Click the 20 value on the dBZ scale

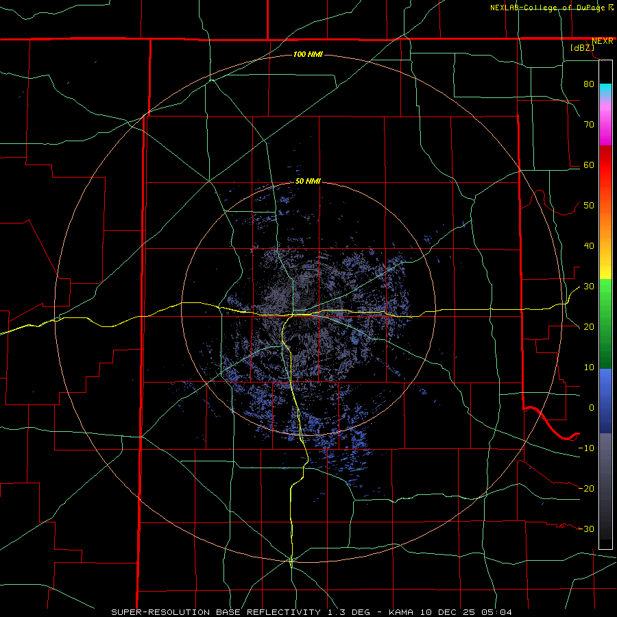pyautogui.click(x=589, y=327)
